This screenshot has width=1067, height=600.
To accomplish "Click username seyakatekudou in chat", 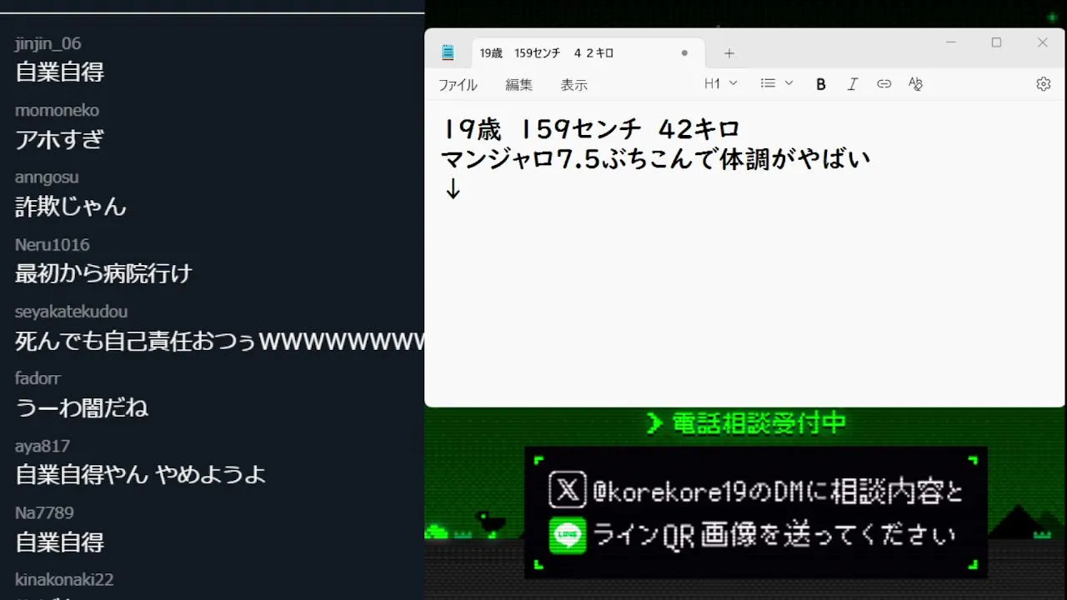I will [72, 312].
